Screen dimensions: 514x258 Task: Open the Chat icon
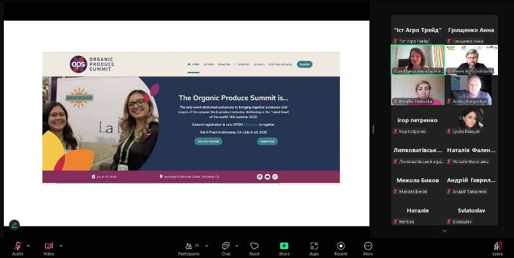pyautogui.click(x=226, y=246)
